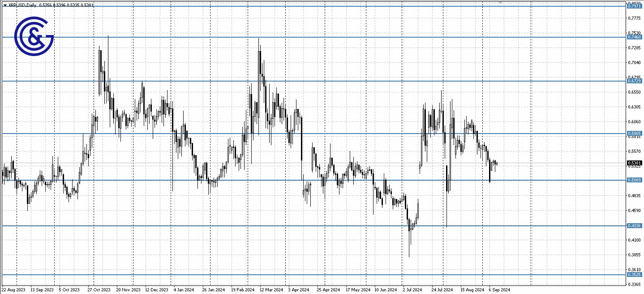Click the current price 0.5381 label
This screenshot has width=644, height=294.
[634, 163]
